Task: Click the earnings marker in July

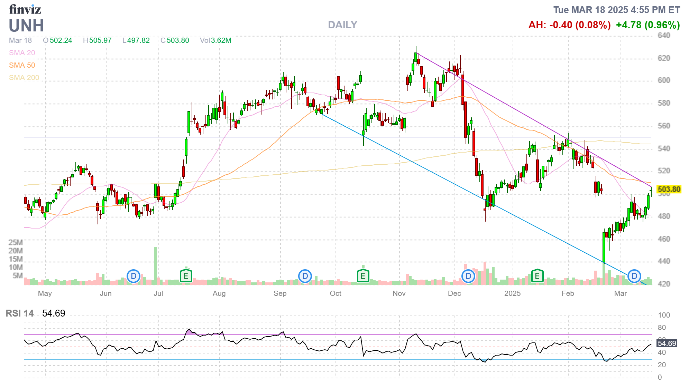Action: [x=186, y=276]
